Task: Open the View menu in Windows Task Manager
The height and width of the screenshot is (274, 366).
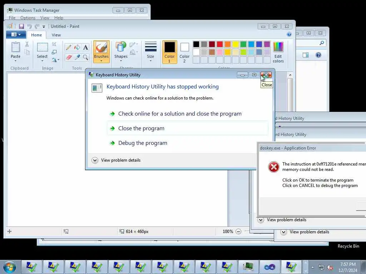Action: coord(45,18)
